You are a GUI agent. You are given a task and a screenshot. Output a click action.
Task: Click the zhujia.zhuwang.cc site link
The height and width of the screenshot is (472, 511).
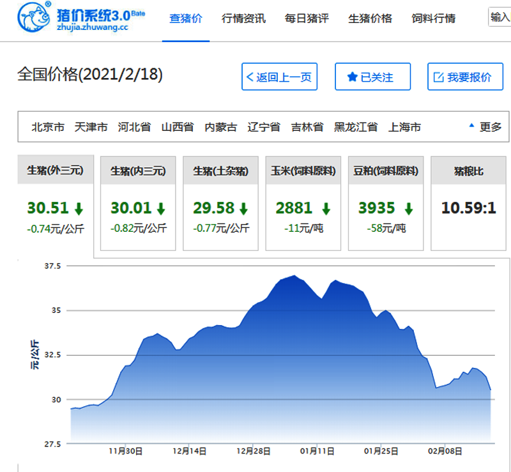pyautogui.click(x=93, y=27)
